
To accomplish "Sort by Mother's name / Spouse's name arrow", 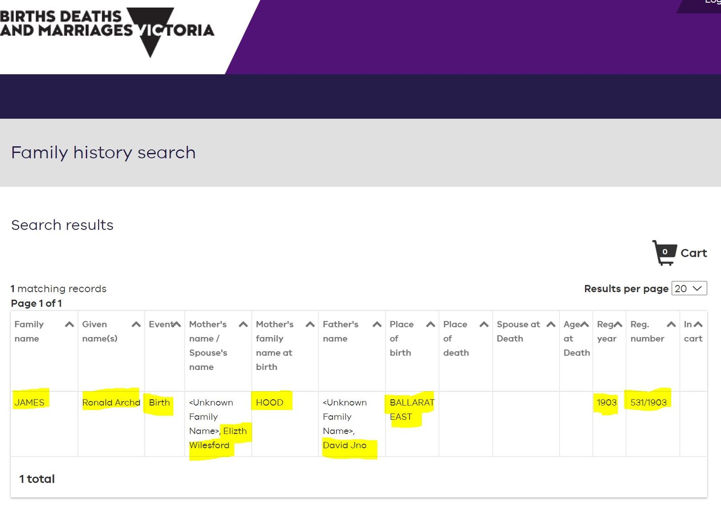I will [243, 324].
